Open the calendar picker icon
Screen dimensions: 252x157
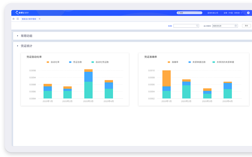pos(236,26)
